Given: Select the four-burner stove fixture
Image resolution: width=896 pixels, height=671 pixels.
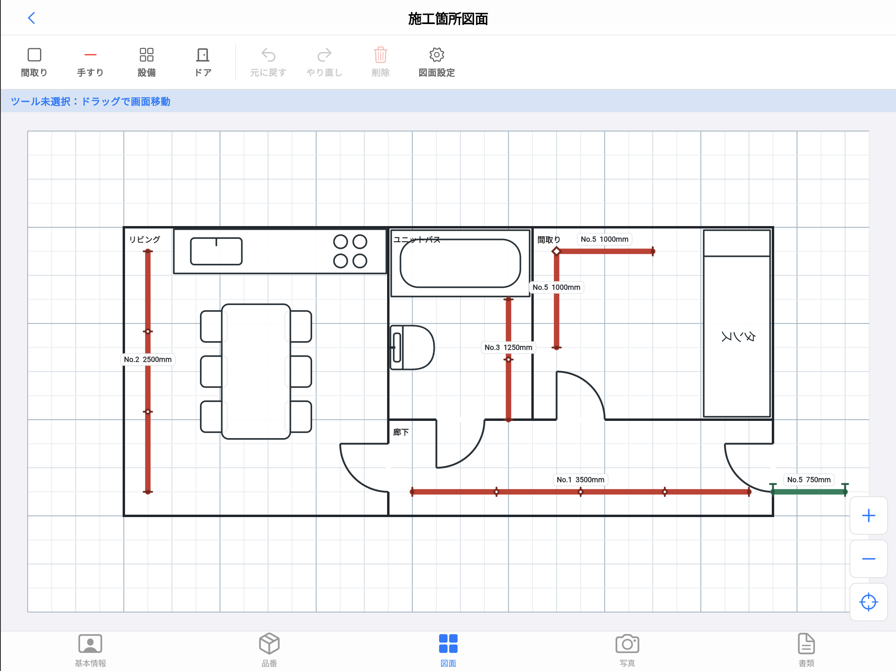Looking at the screenshot, I should pos(350,251).
